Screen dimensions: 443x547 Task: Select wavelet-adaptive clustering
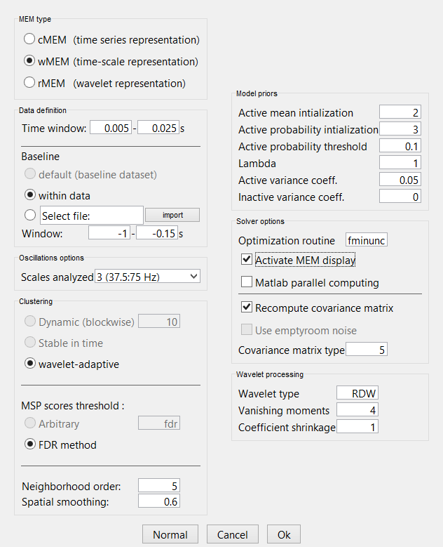30,363
